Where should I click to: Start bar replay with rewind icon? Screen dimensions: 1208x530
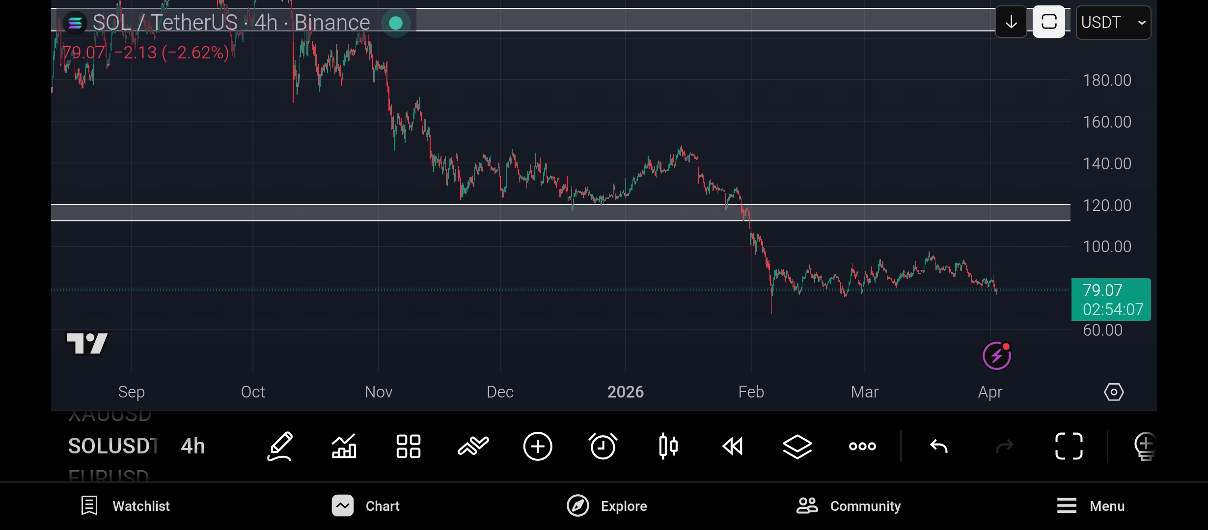pyautogui.click(x=733, y=446)
